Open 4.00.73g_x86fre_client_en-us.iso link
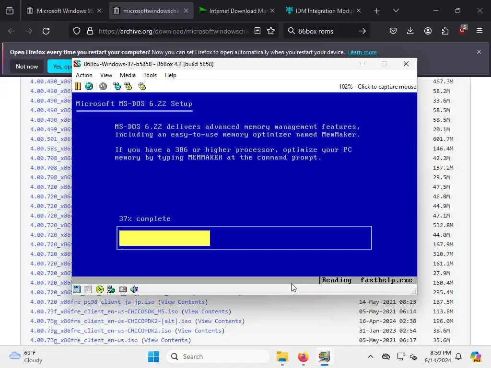The height and width of the screenshot is (368, 491). tap(83, 340)
